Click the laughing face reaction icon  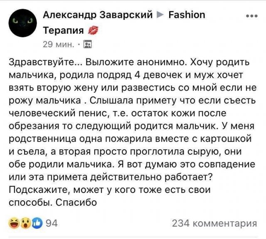pos(14,223)
